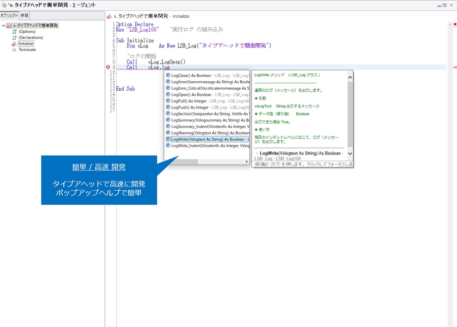Click the agent icon in editor header
Image resolution: width=457 pixels, height=327 pixels.
109,16
